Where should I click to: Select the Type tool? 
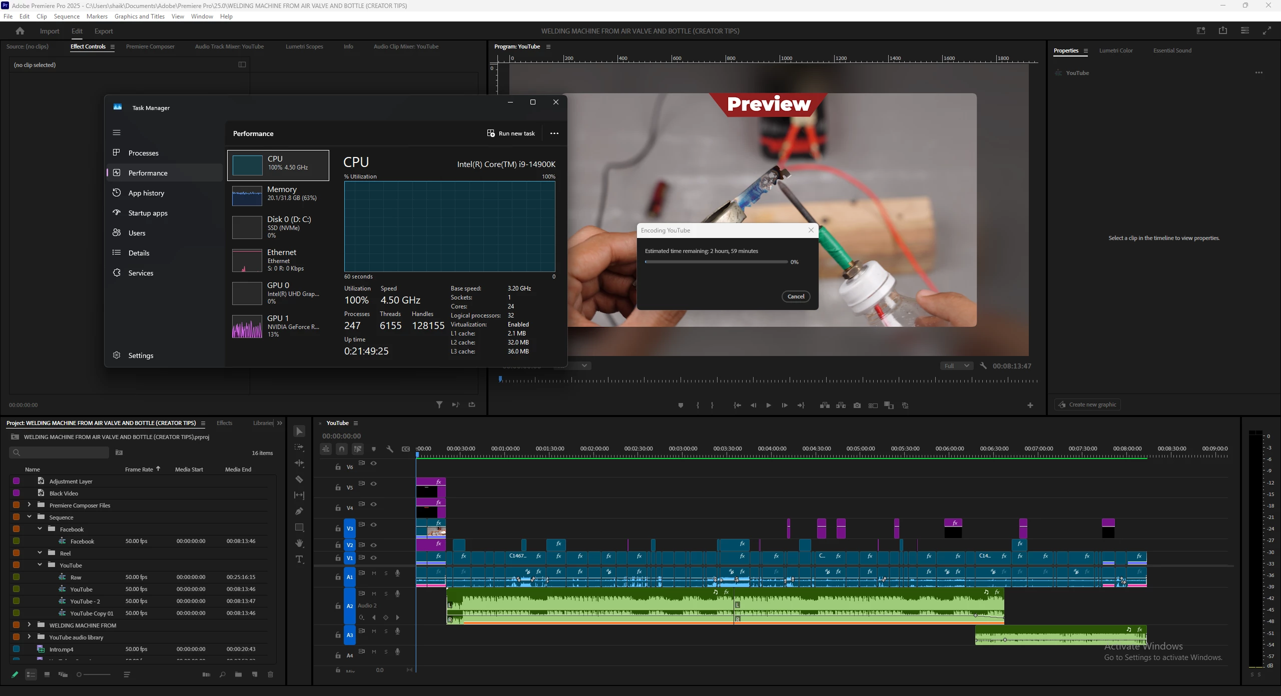click(x=299, y=559)
